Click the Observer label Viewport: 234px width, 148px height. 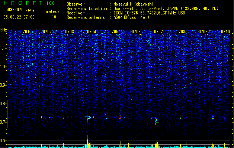coord(76,4)
